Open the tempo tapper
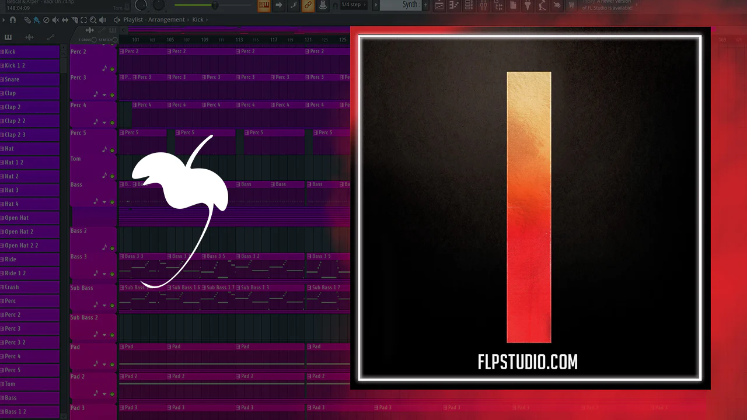 click(x=542, y=5)
